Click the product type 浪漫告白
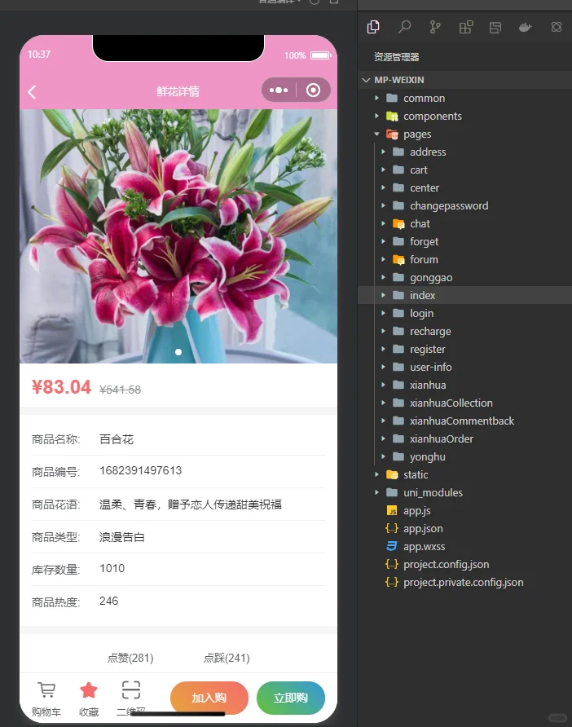572x727 pixels. point(122,537)
